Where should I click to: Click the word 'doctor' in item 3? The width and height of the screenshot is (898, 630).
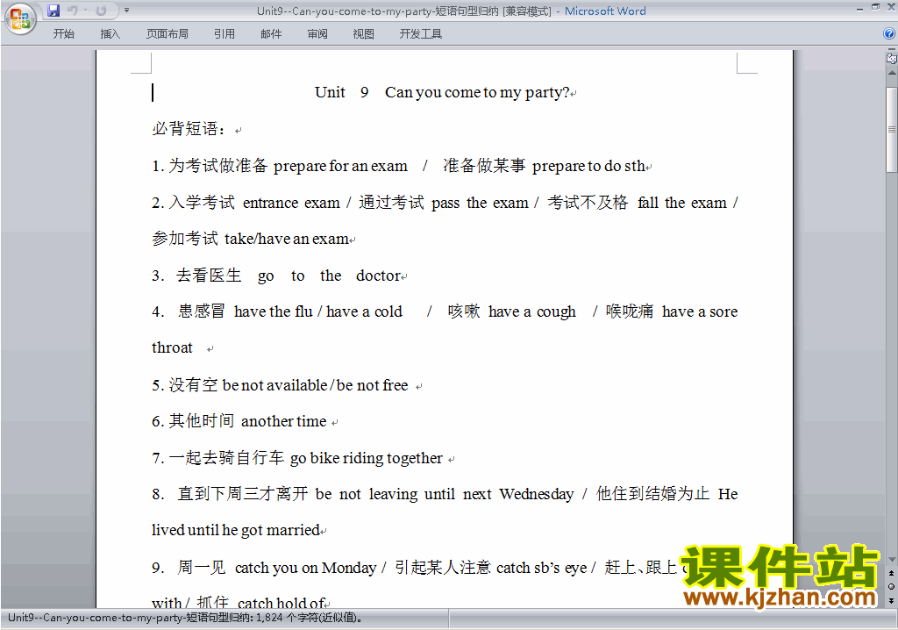point(378,276)
